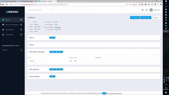169x95 pixels.
Task: Click Создать for translation memories
Action: tap(60, 52)
